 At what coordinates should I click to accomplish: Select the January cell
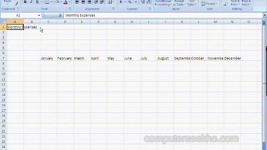click(x=48, y=58)
